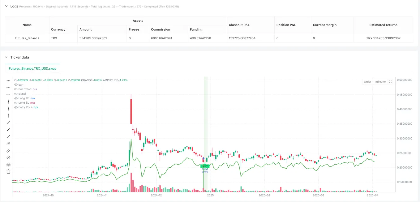Select the vertical line drawing tool
420x202 pixels.
tap(8, 101)
